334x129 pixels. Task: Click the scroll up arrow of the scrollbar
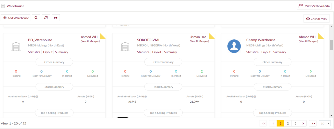pos(331,27)
